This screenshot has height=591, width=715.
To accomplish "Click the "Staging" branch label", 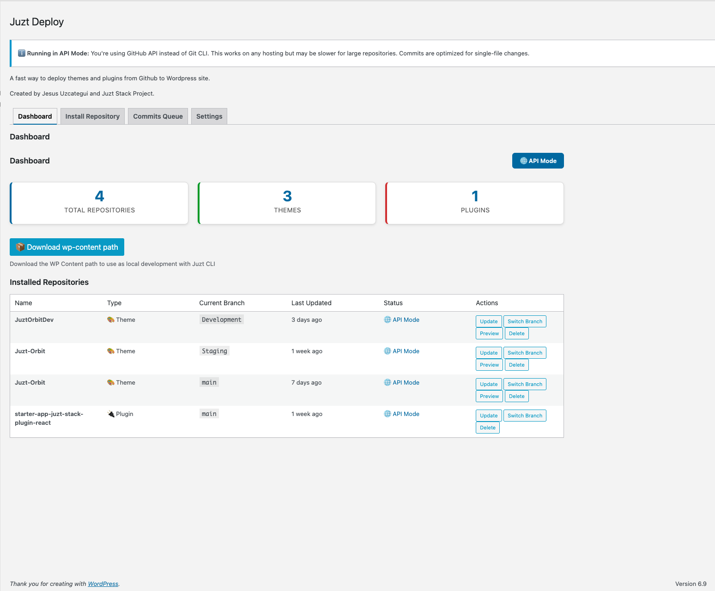I will [214, 351].
